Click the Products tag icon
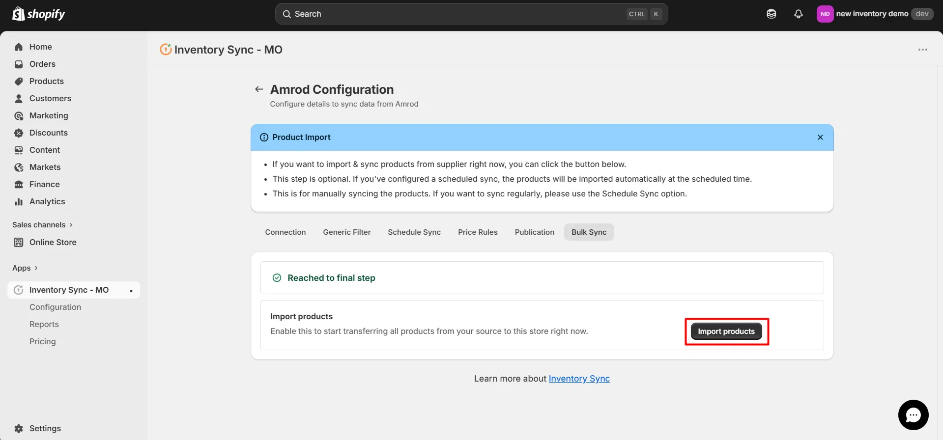Viewport: 943px width, 440px height. (x=19, y=82)
